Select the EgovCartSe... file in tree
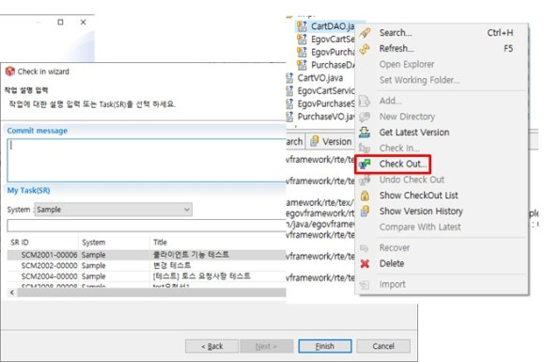This screenshot has width=545, height=362. point(326,39)
